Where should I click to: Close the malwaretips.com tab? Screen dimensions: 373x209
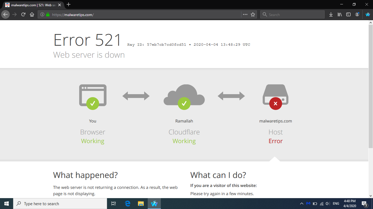pos(60,5)
